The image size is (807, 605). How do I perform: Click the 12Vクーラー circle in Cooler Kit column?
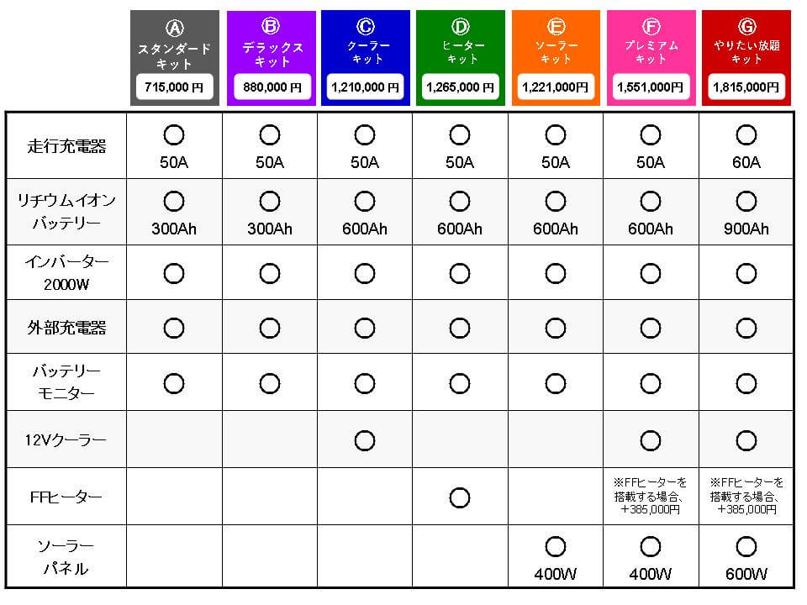point(365,439)
